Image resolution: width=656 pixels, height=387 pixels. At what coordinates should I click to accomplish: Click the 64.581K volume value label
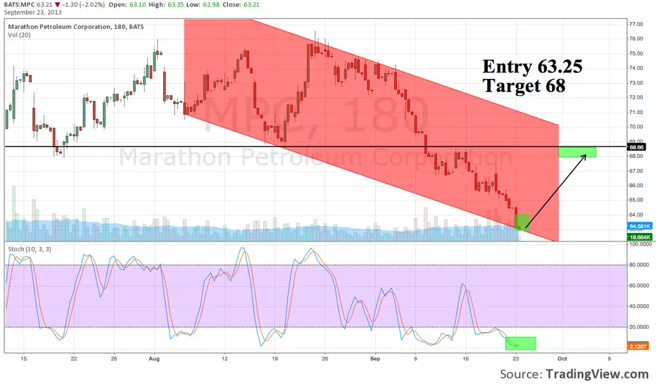[640, 227]
